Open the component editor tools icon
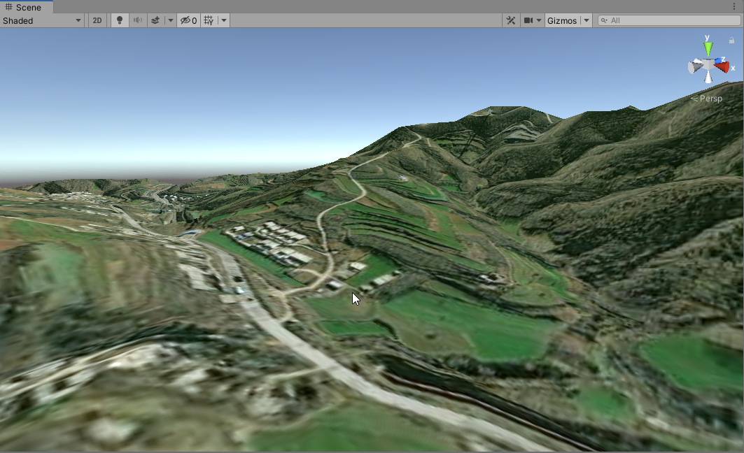The image size is (744, 453). click(x=511, y=20)
